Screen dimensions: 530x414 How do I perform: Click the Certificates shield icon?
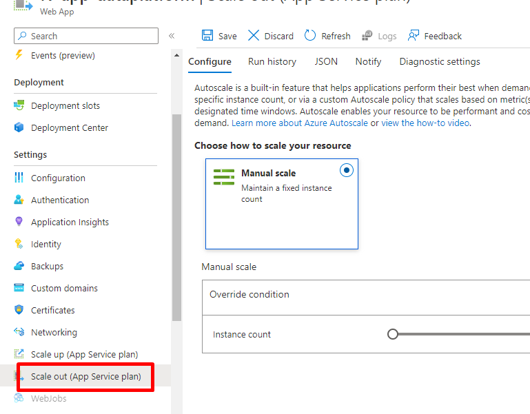point(19,309)
